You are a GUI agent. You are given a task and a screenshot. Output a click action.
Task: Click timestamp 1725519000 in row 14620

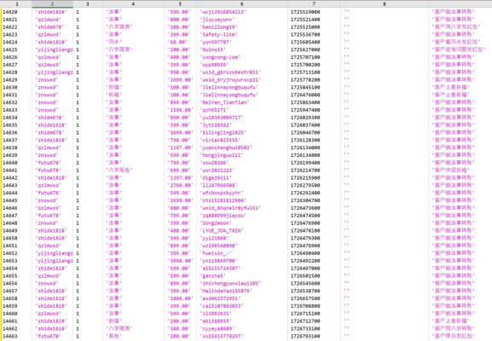coord(305,12)
